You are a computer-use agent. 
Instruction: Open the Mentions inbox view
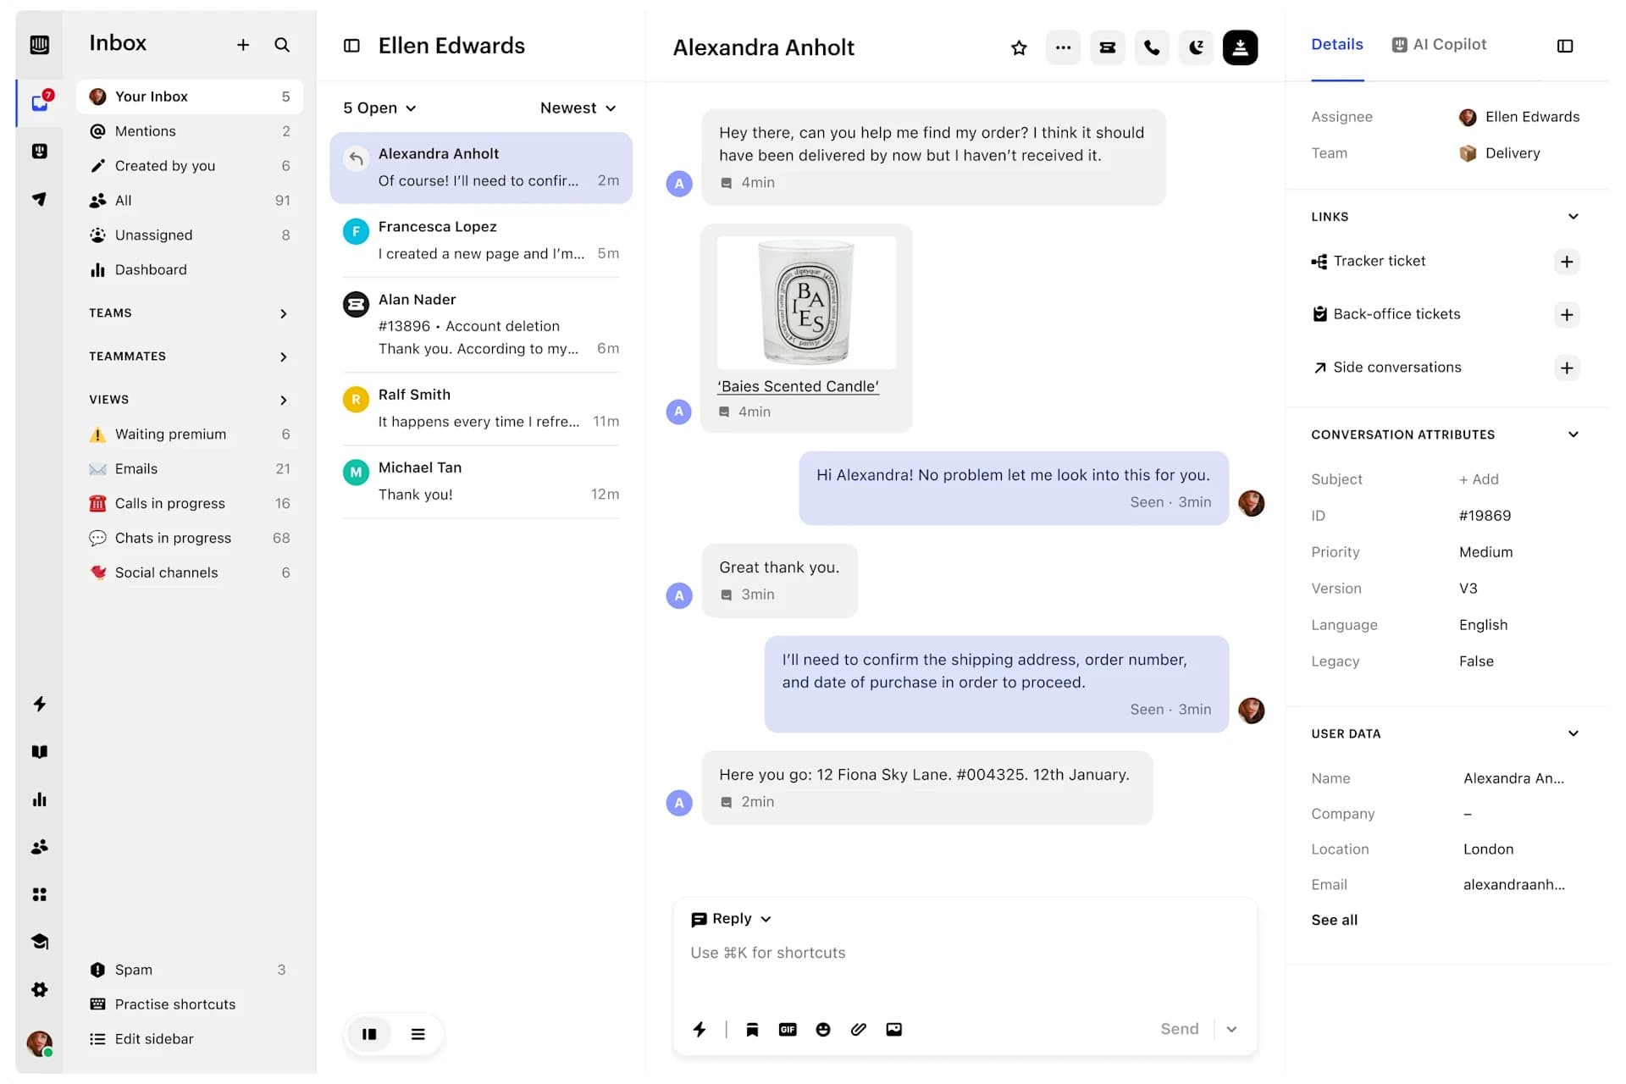pyautogui.click(x=145, y=131)
